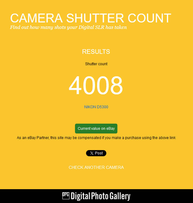This screenshot has height=203, width=193.
Task: Click the word Gallery in footer logo
Action: (120, 197)
